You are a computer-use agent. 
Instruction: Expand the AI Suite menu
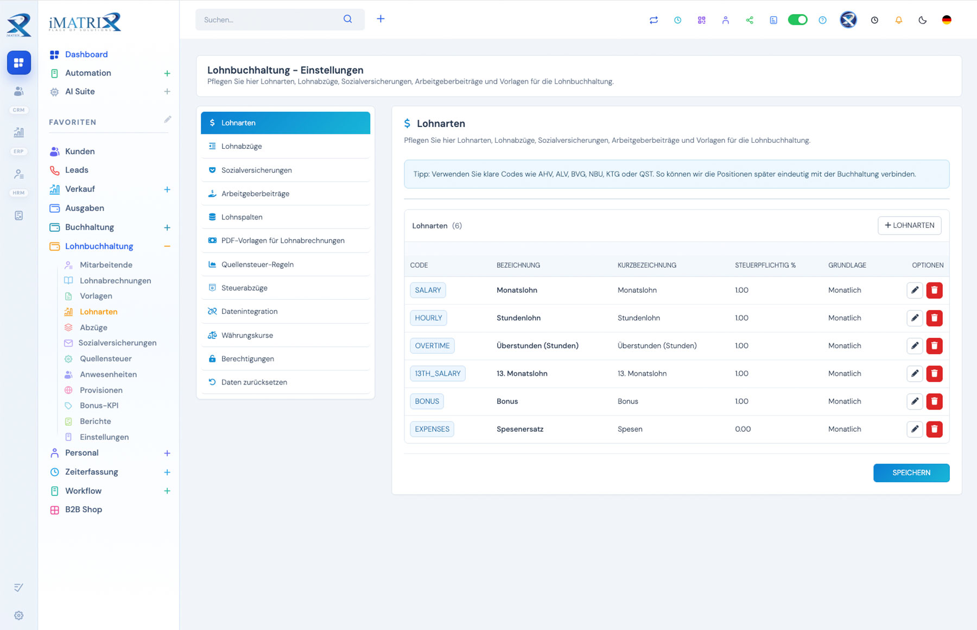click(x=167, y=92)
